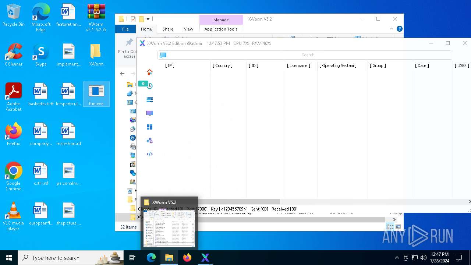
Task: Open the volume control in system tray
Action: point(424,258)
